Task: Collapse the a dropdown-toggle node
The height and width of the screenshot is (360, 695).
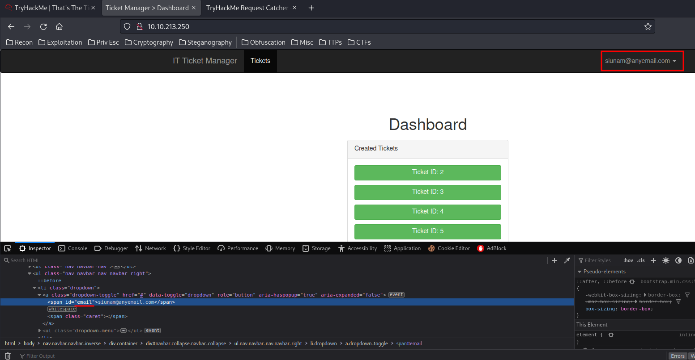Action: click(x=39, y=295)
